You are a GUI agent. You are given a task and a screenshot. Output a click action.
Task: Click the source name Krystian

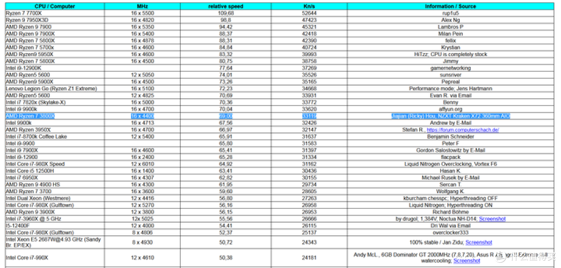450,48
